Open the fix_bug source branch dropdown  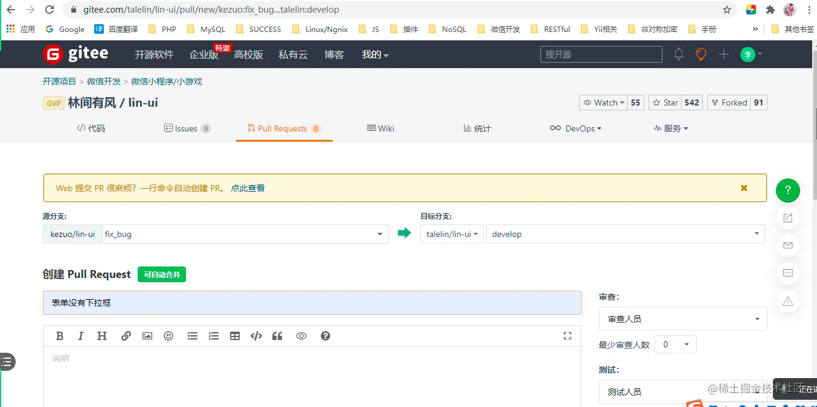(x=245, y=234)
